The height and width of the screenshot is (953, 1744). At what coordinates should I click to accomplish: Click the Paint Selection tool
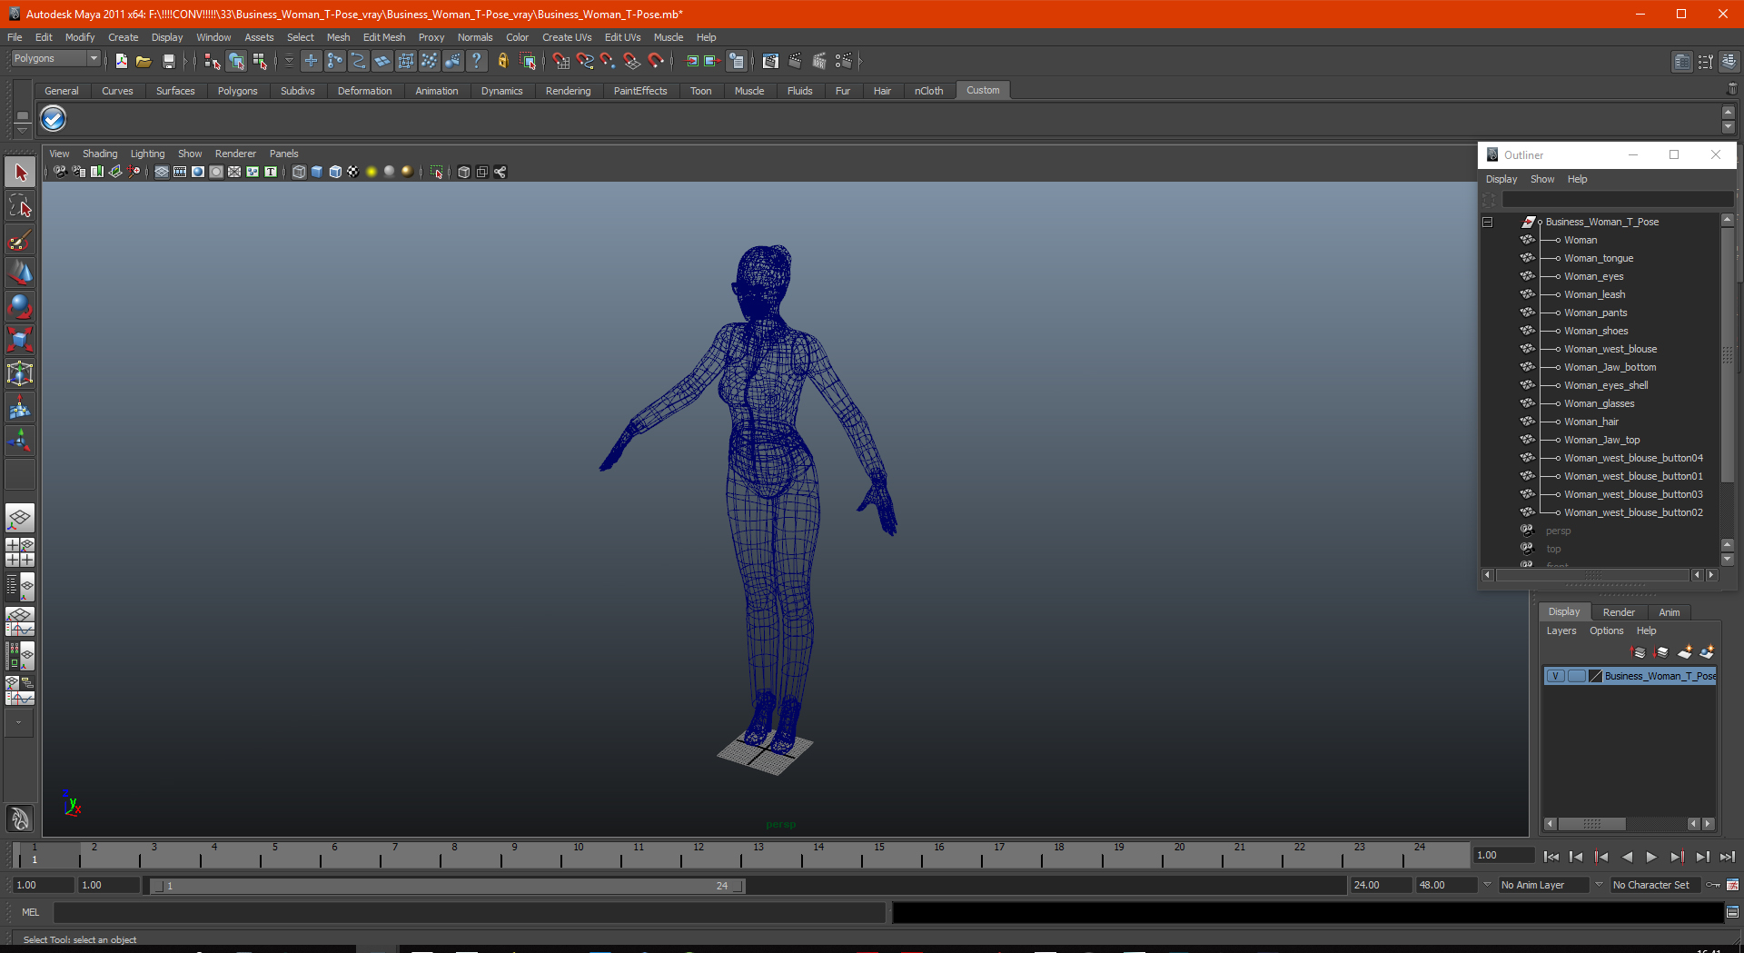coord(20,240)
